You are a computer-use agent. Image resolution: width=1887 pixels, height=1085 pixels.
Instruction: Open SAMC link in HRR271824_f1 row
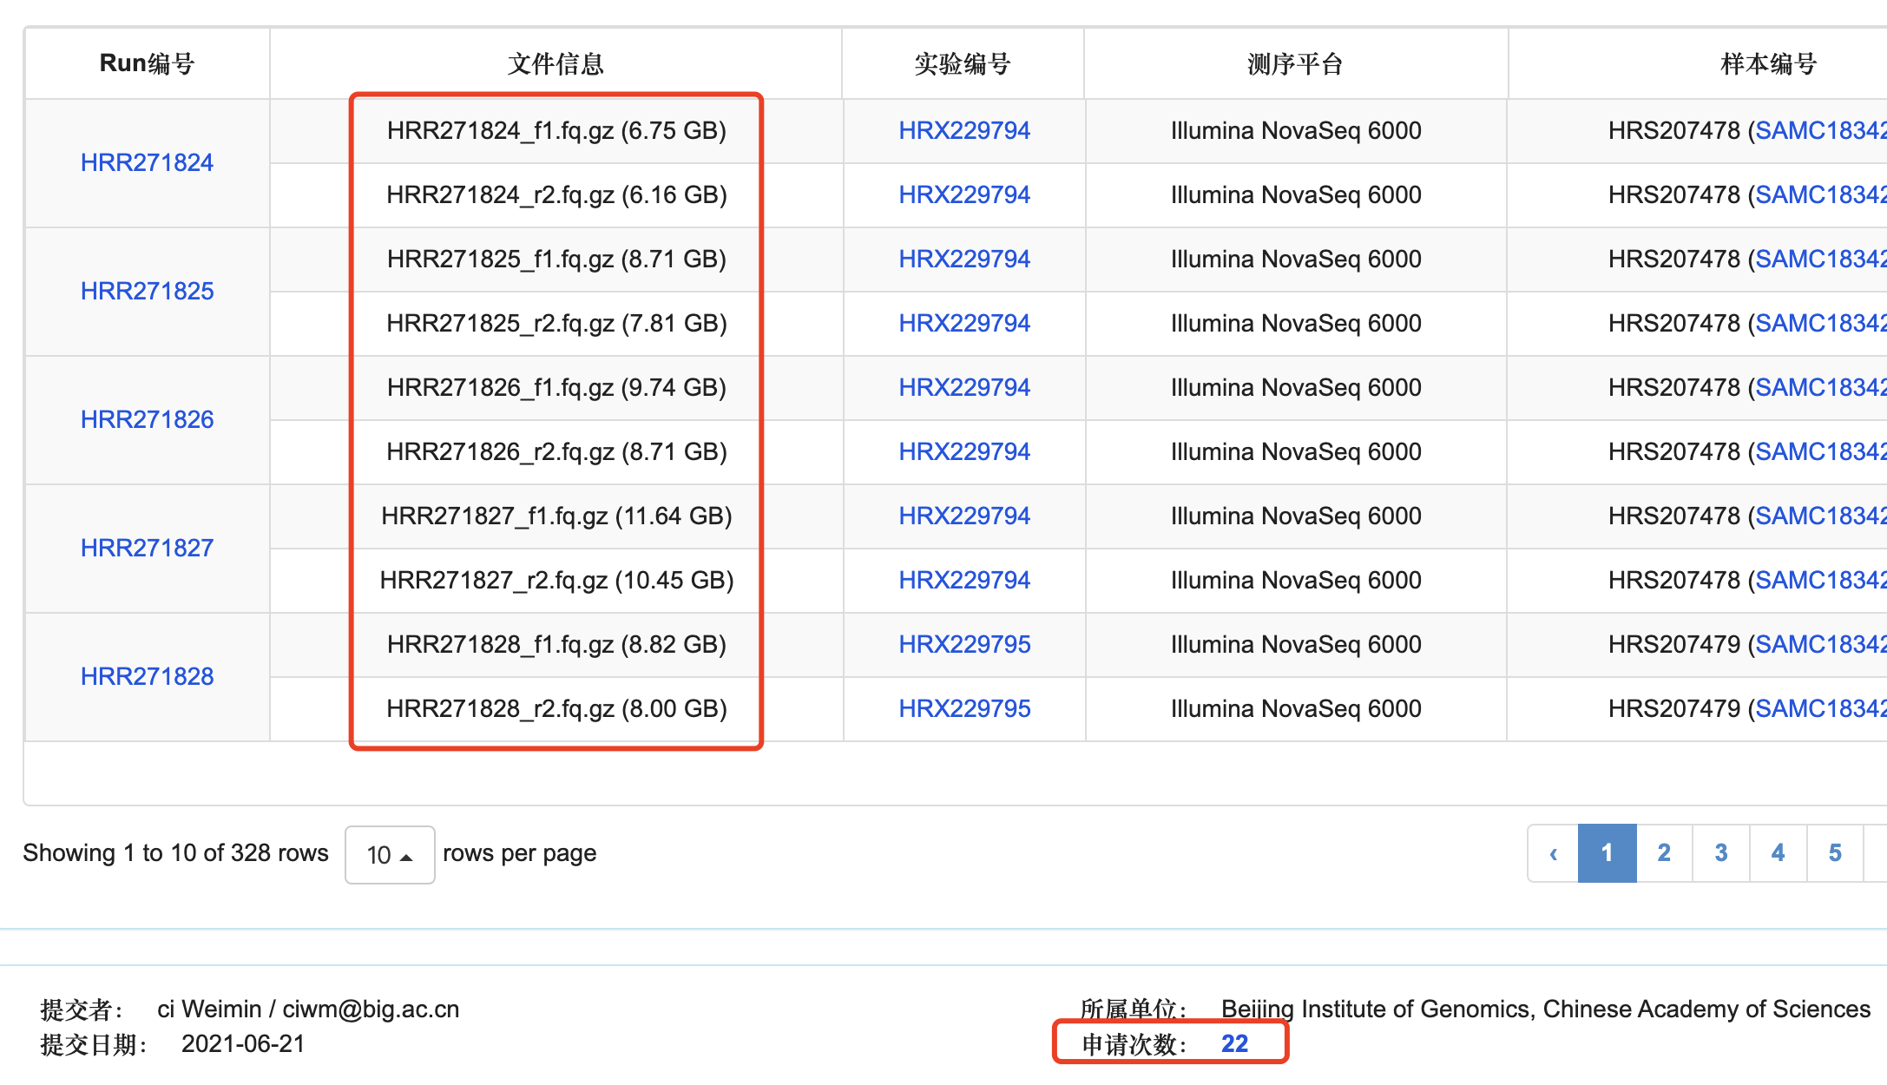coord(1820,130)
